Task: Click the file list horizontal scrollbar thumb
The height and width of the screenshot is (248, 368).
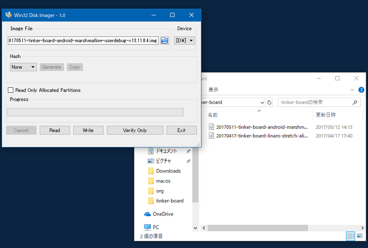Action: point(258,228)
